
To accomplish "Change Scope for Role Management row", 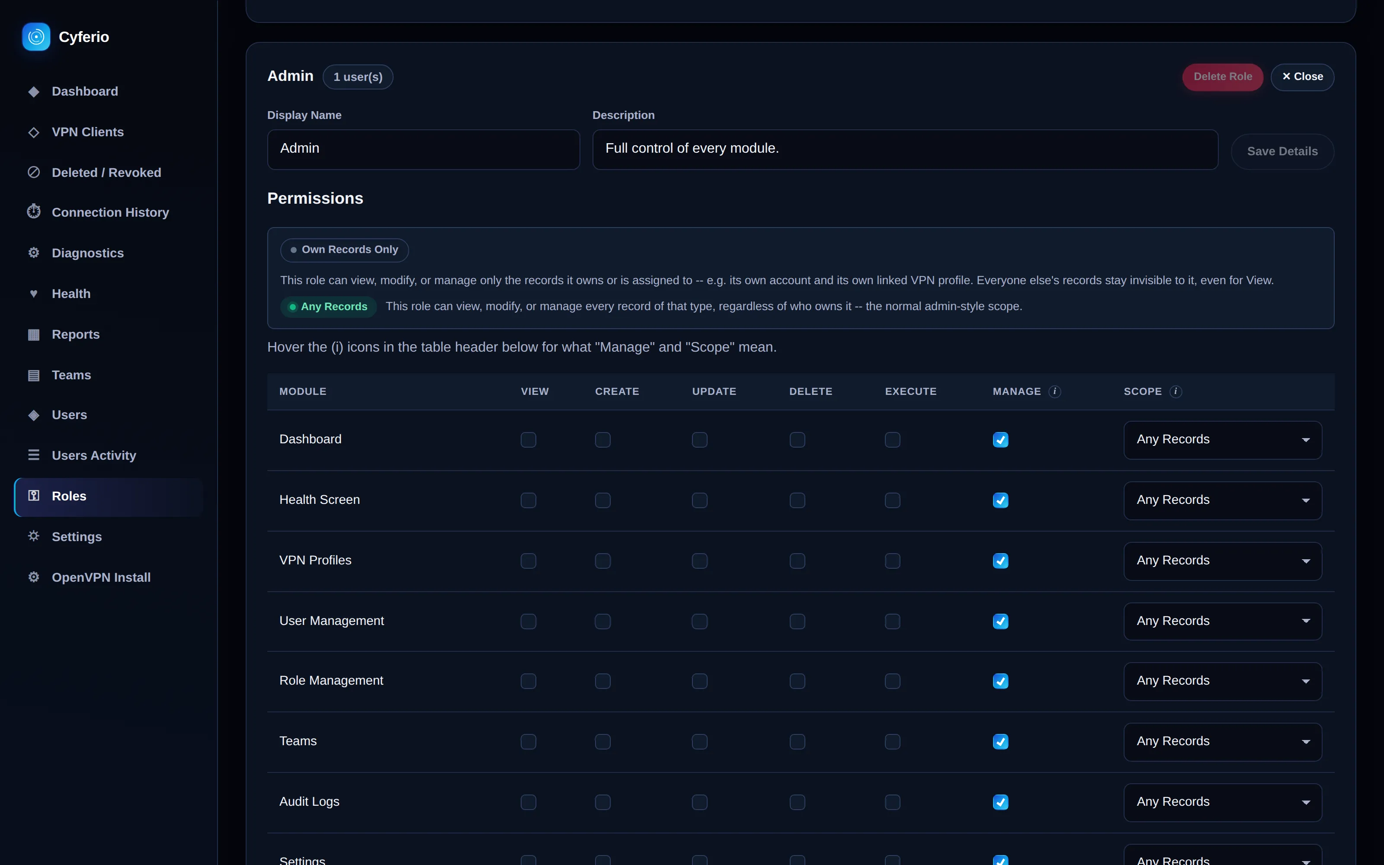I will pos(1222,681).
